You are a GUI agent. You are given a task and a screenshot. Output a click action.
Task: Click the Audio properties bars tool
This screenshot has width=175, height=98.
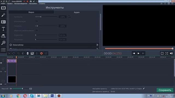[x=46, y=53]
